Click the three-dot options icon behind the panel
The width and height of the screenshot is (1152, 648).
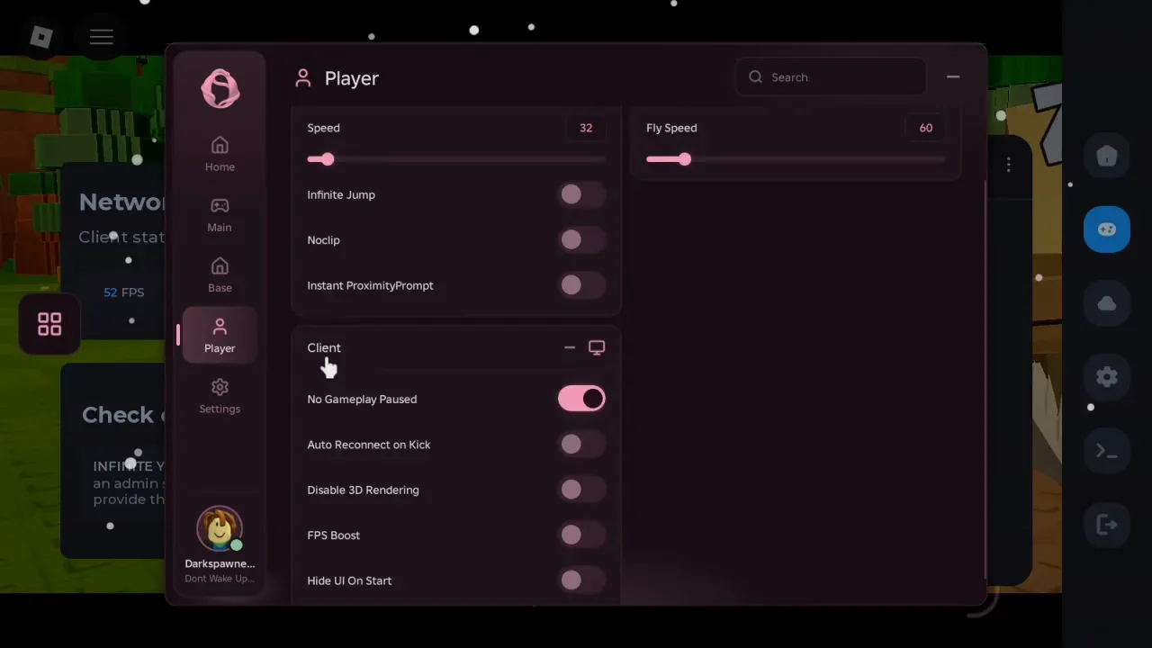(x=1009, y=165)
